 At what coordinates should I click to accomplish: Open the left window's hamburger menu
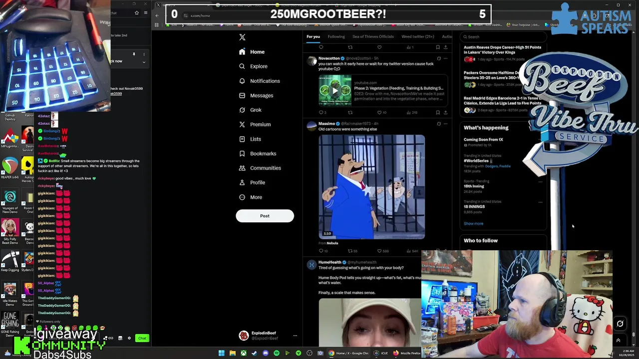(146, 13)
